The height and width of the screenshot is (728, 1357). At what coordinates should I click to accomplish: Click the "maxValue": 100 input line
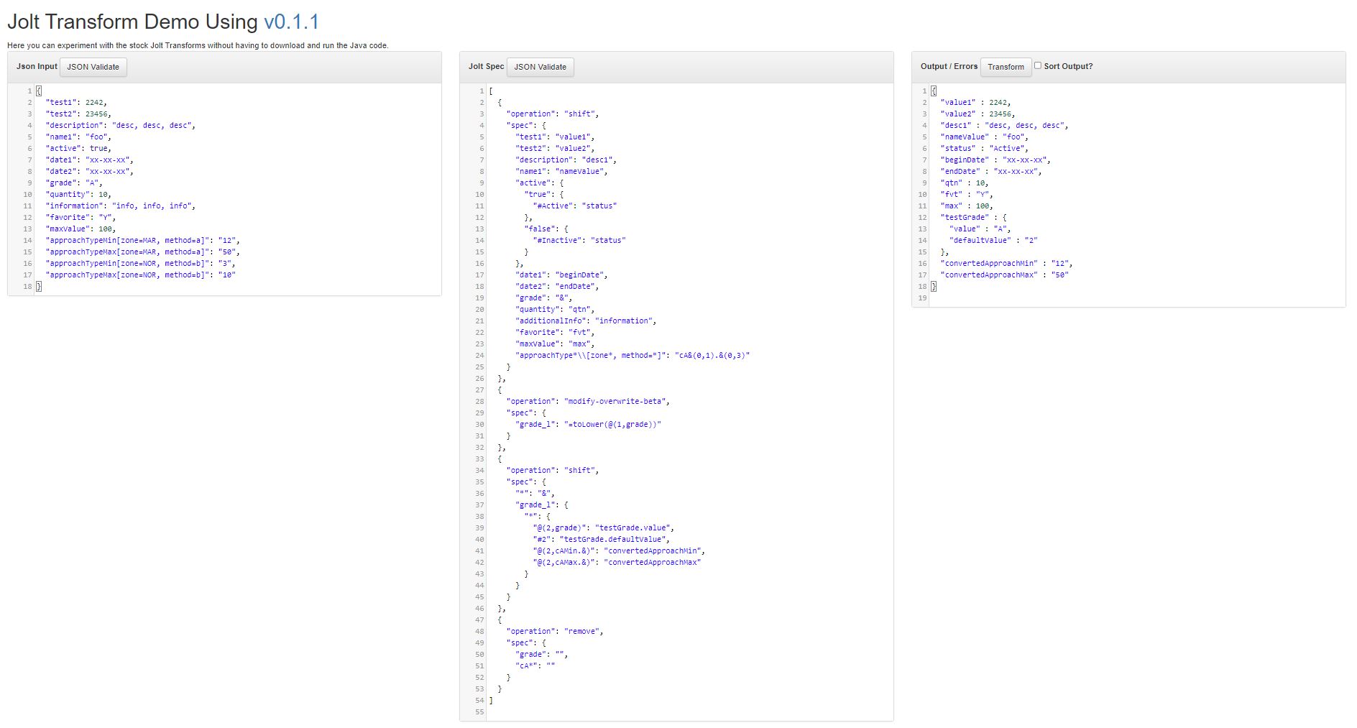80,229
